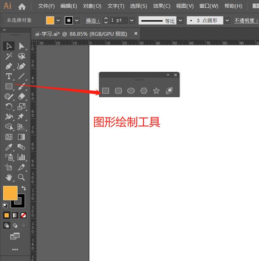Click the Home icon
Screen dimensions: 259x261
pos(22,6)
